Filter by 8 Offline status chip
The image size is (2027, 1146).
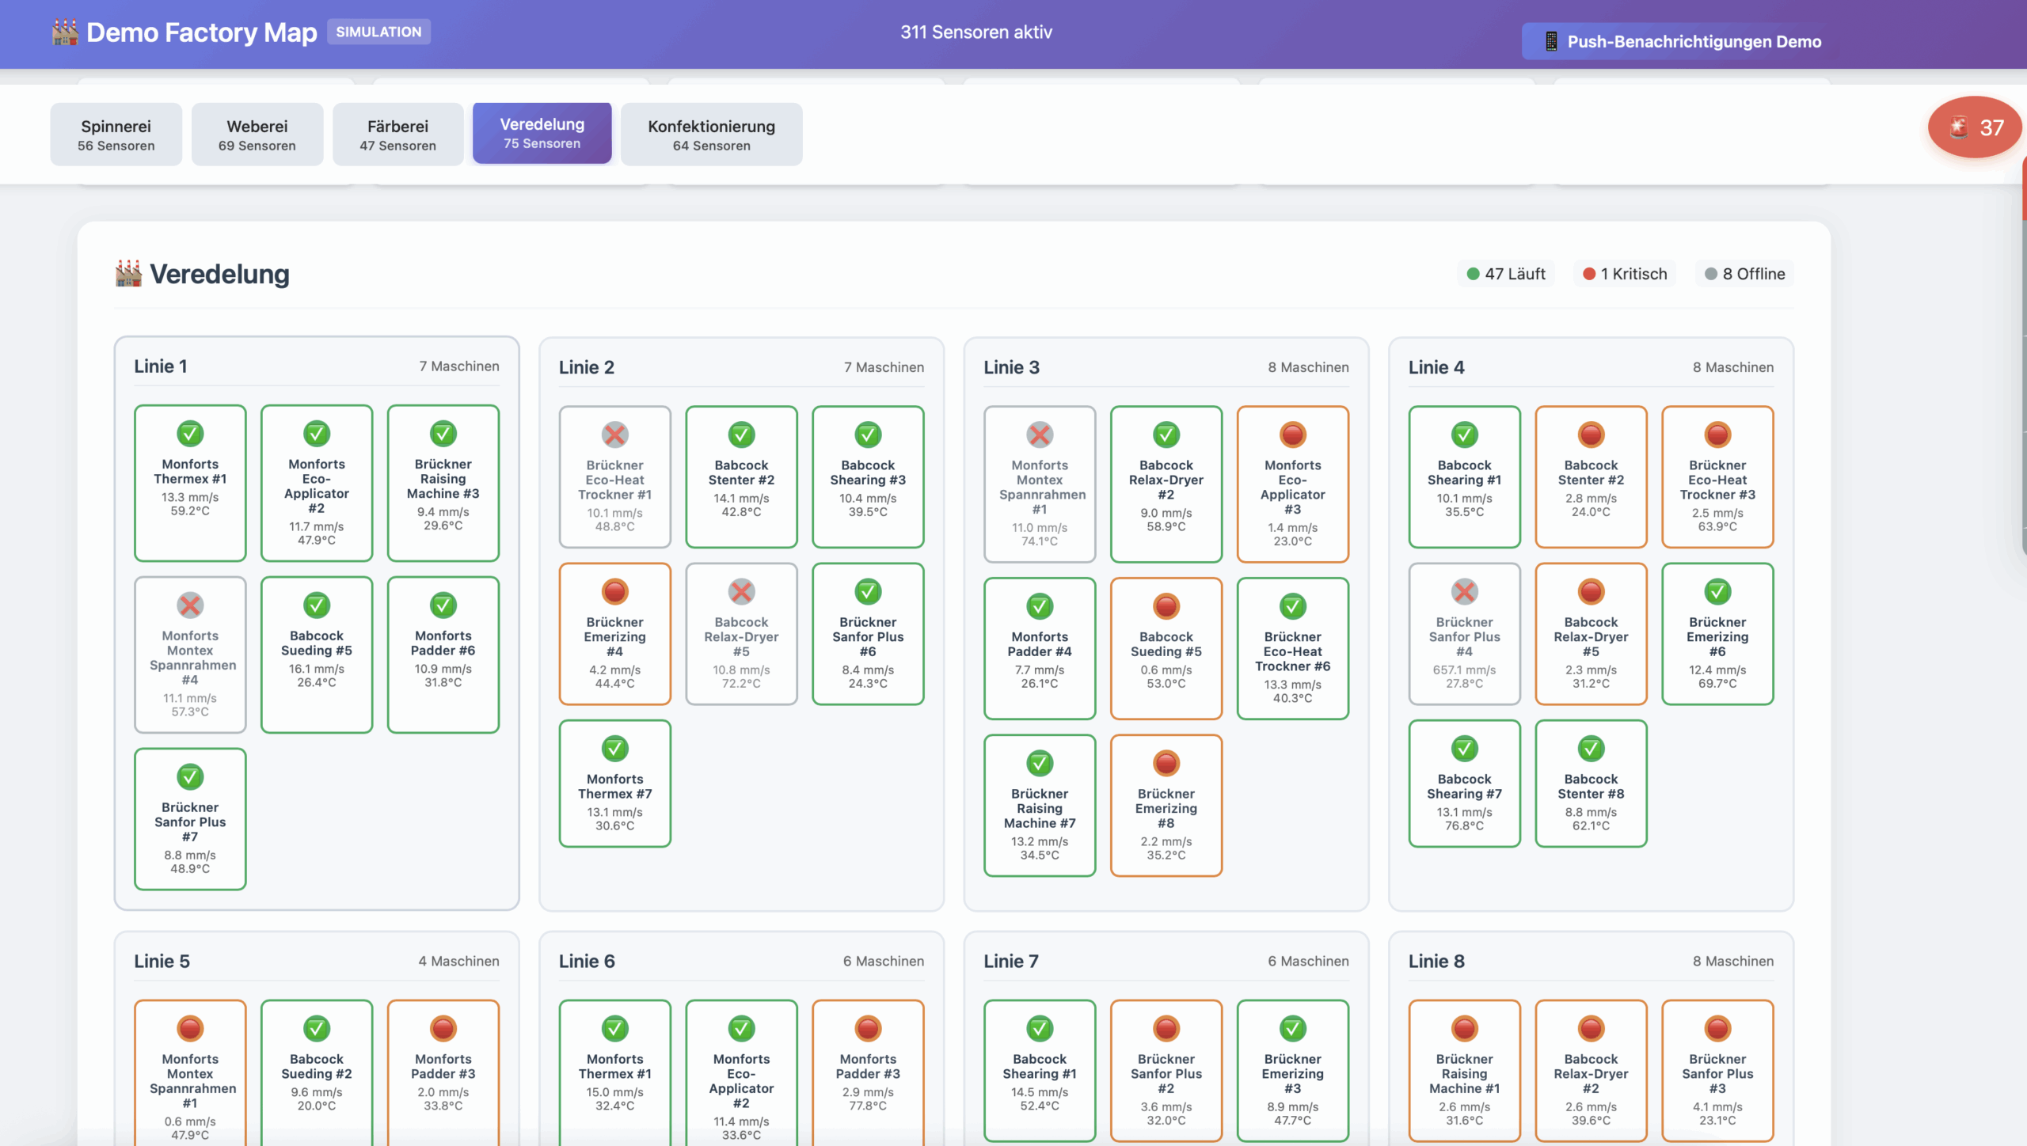(x=1744, y=274)
